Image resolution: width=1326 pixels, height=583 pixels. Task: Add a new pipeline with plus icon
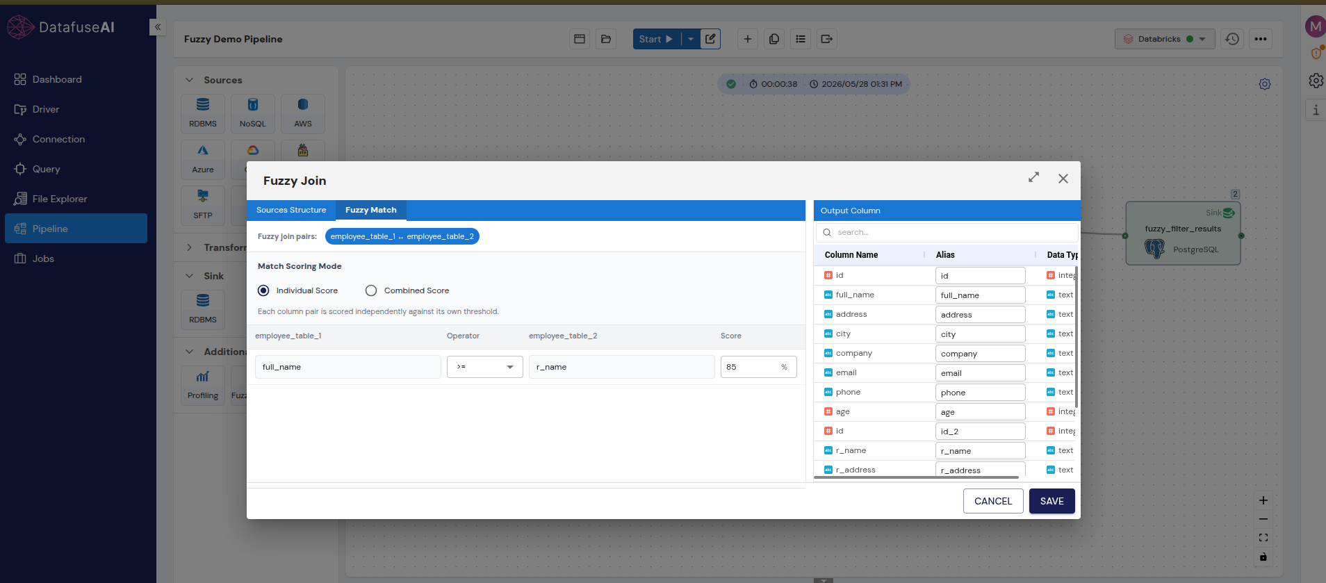pos(748,39)
